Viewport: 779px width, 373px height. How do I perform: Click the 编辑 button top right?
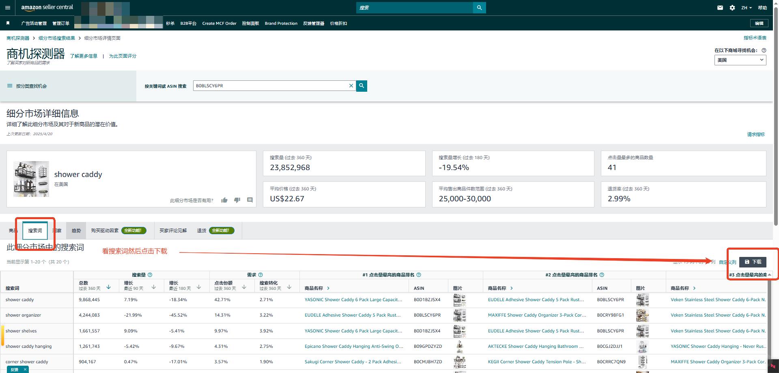point(759,24)
